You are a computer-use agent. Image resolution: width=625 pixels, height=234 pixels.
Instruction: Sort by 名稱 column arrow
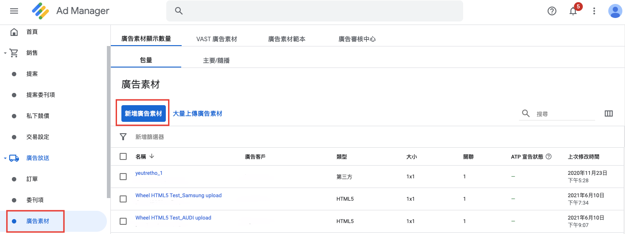point(152,156)
